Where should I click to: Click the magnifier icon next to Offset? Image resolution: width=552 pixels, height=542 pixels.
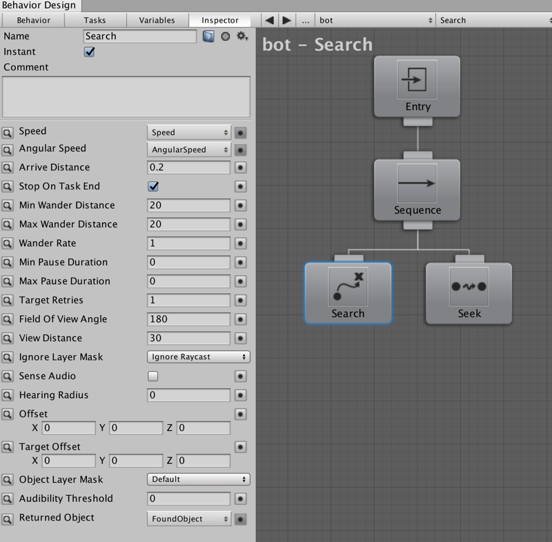coord(7,414)
